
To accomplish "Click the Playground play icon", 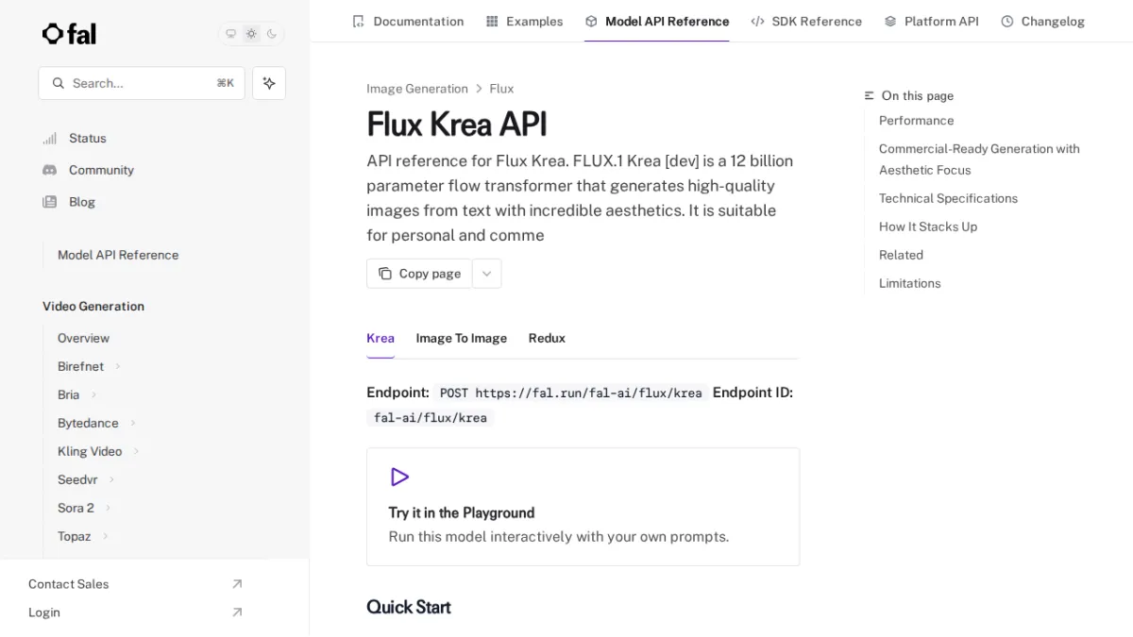I will pos(399,477).
